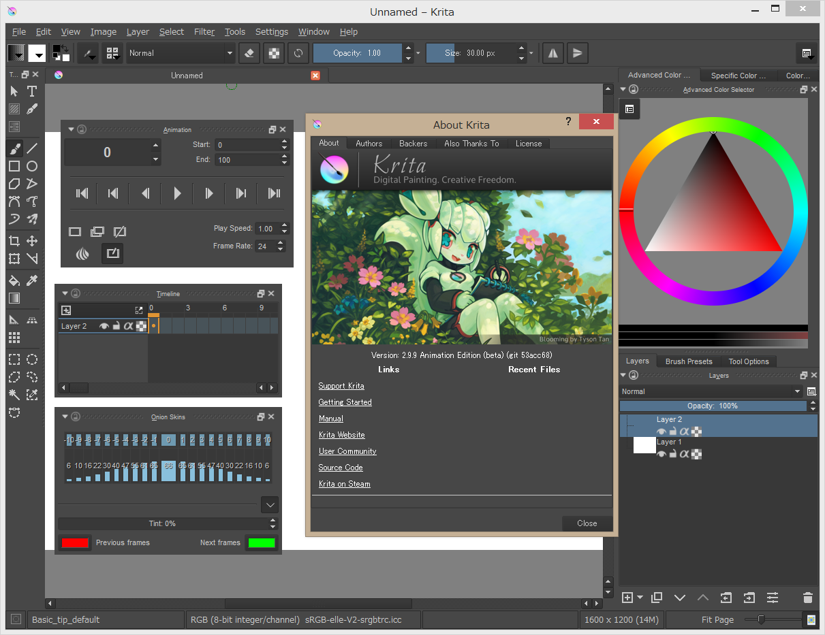This screenshot has height=635, width=825.
Task: Switch to the Authors tab in About Krita
Action: [x=369, y=144]
